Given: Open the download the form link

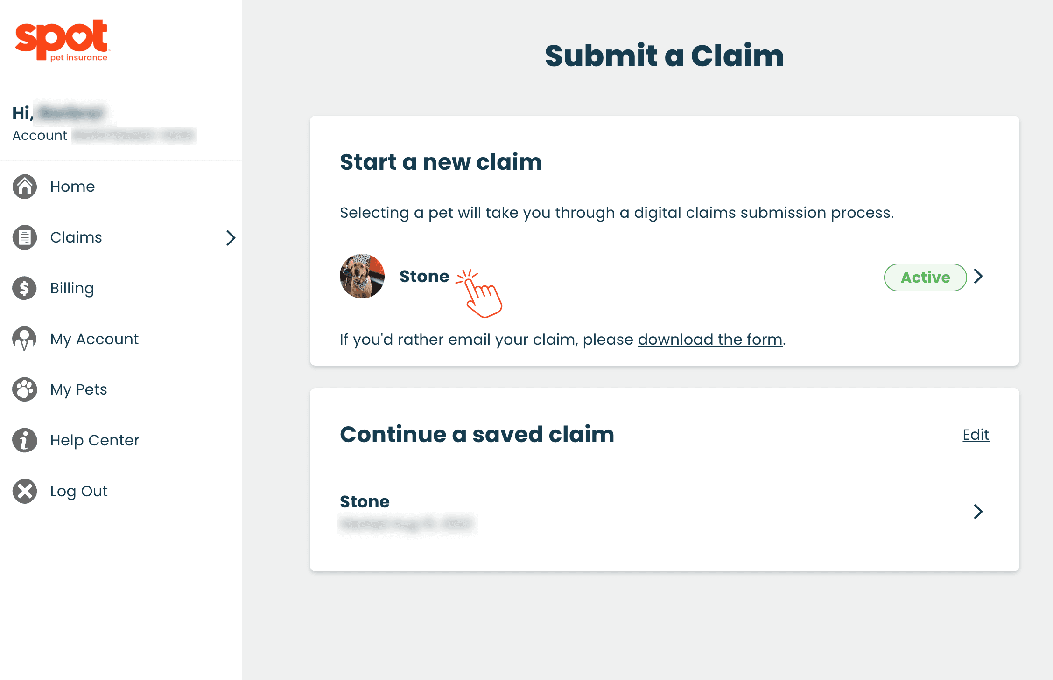Looking at the screenshot, I should 710,340.
